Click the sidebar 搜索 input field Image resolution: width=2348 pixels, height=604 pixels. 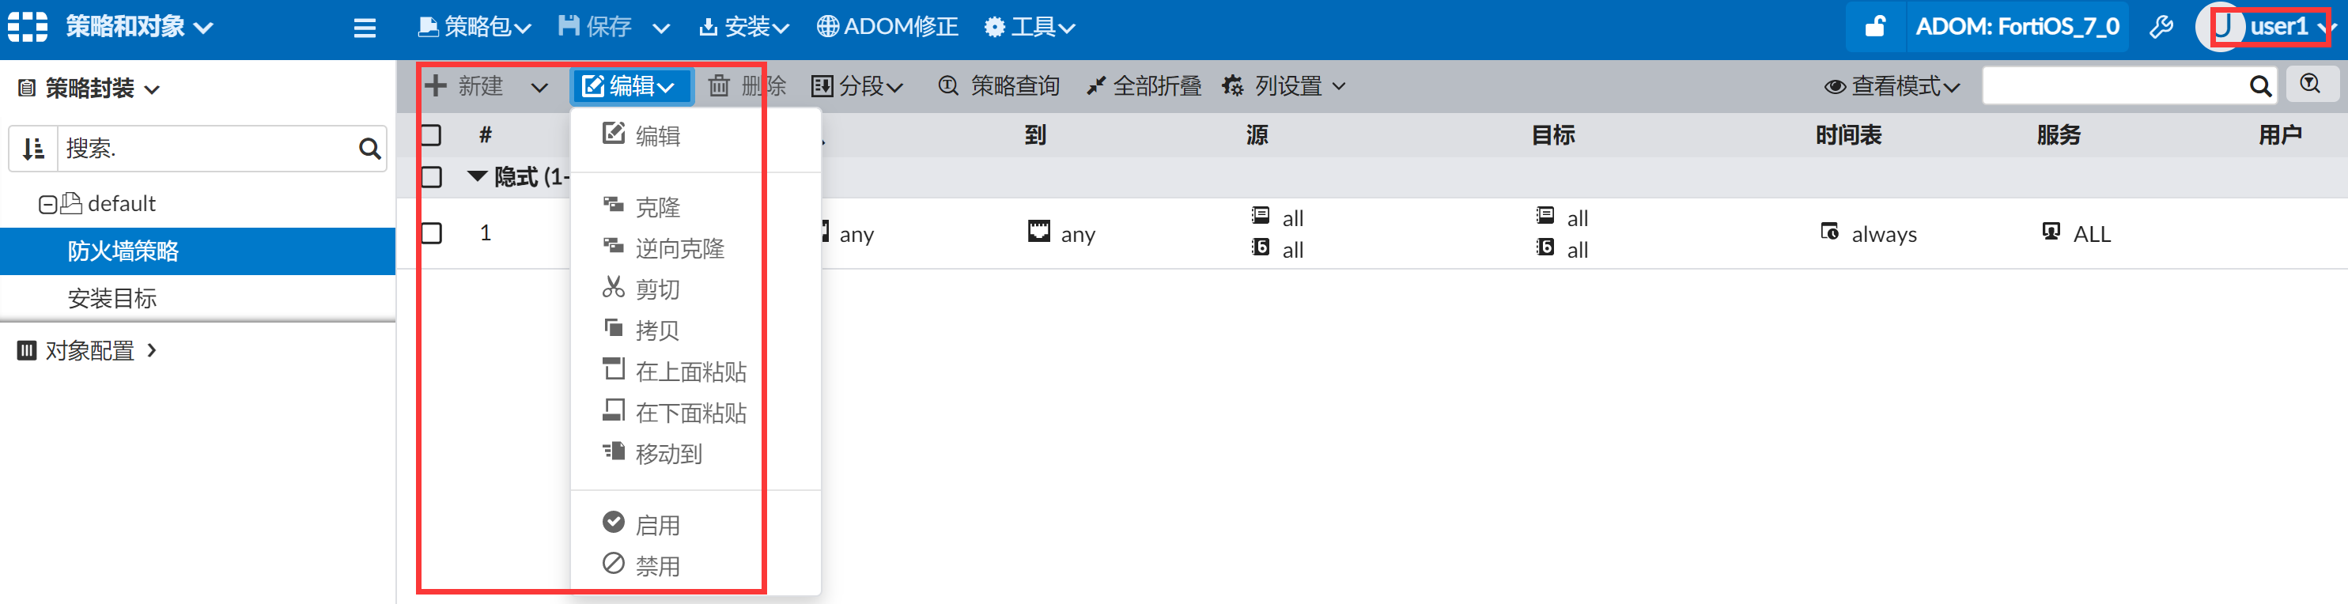tap(205, 149)
